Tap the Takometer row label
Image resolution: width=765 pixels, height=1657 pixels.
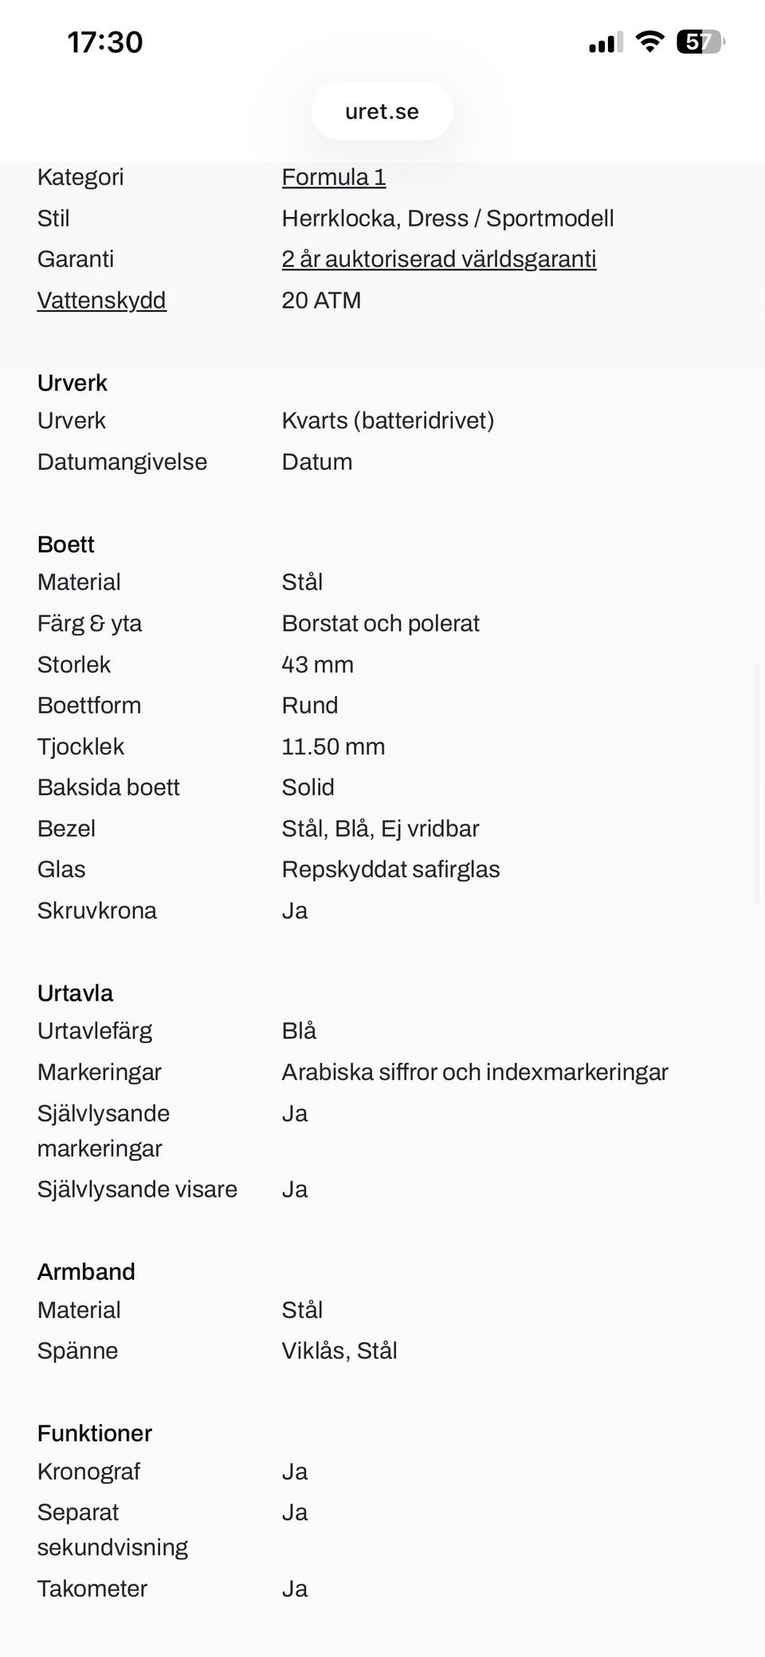pos(92,1588)
